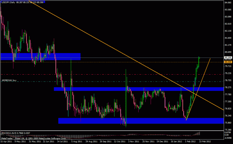Click the 20 Sep 2011 date label
This screenshot has width=233, height=144.
105,141
